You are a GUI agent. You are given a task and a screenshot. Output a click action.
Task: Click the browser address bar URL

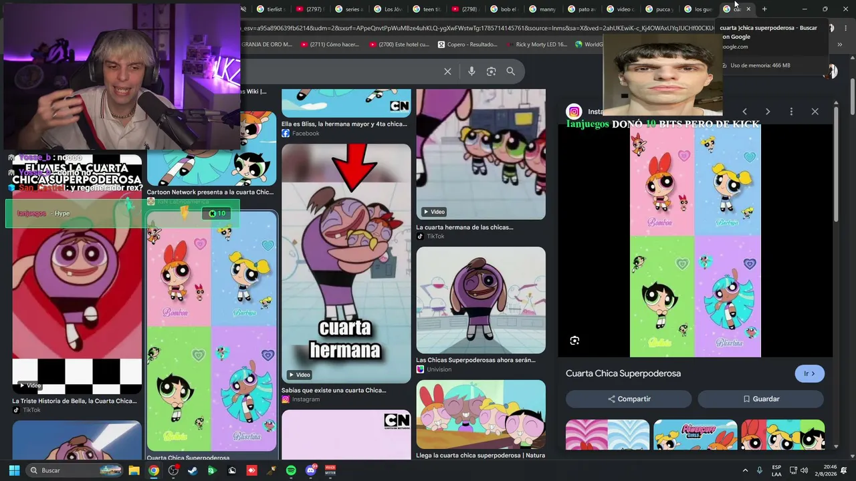(x=477, y=28)
